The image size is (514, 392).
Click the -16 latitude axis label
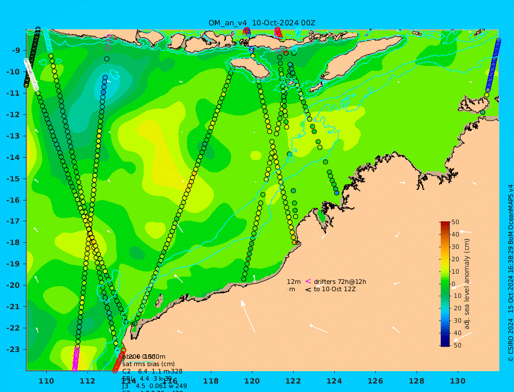click(13, 200)
